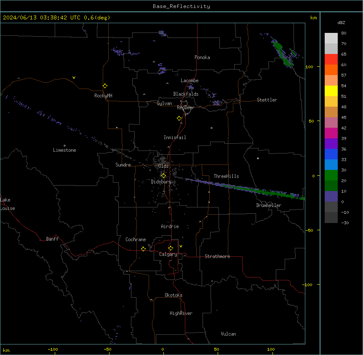
Task: Select the RedDeer city label
Action: (185, 108)
